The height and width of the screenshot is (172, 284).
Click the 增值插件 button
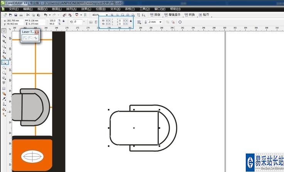174,15
